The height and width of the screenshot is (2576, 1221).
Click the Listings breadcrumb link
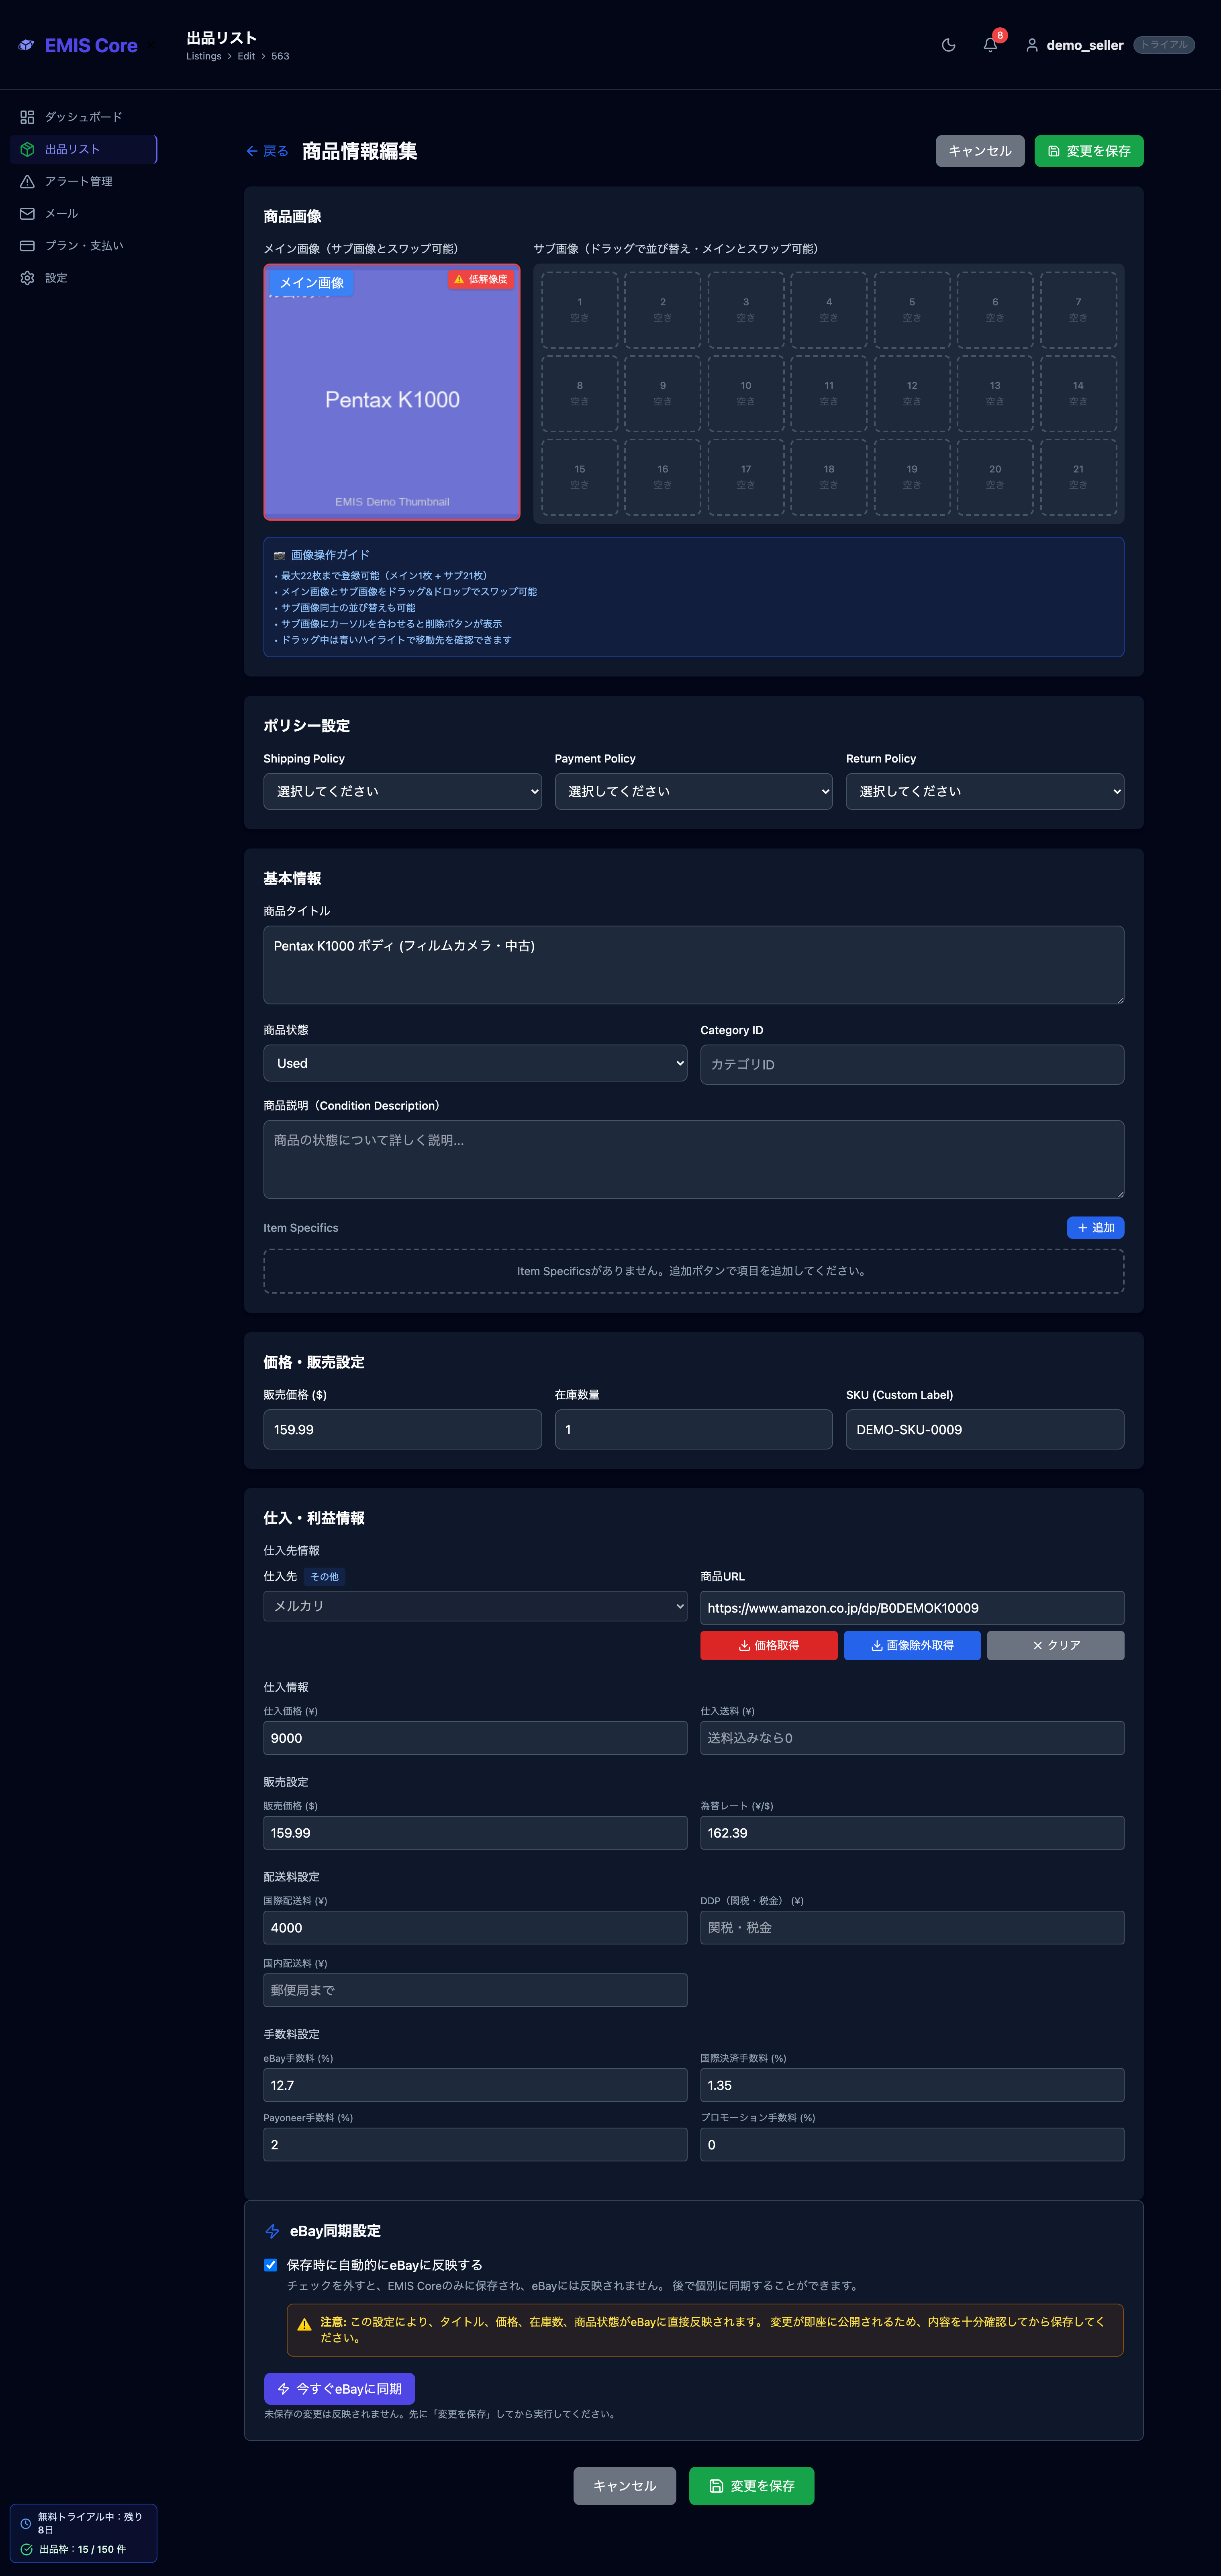(204, 56)
